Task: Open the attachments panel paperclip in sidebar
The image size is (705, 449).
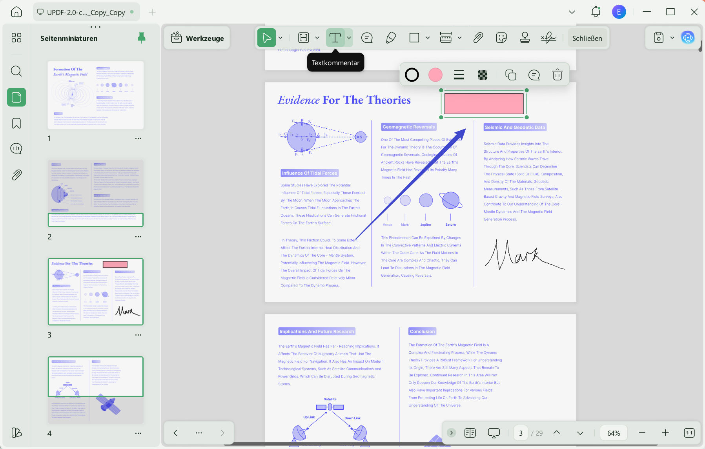Action: click(16, 175)
